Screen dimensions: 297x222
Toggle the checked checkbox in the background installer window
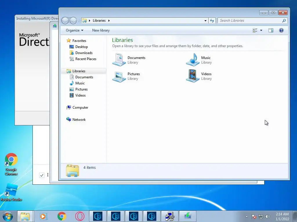[x=42, y=175]
